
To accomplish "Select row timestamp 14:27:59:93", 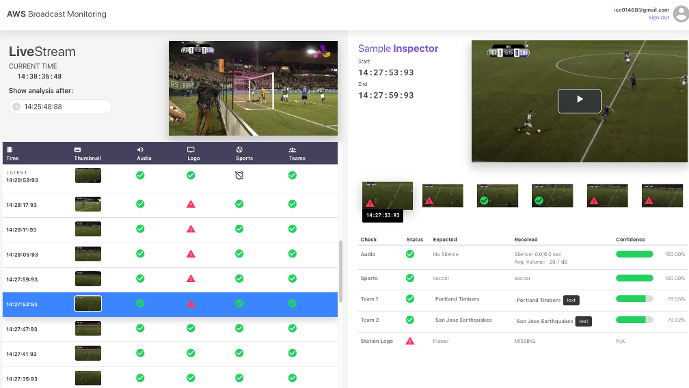I will 22,279.
